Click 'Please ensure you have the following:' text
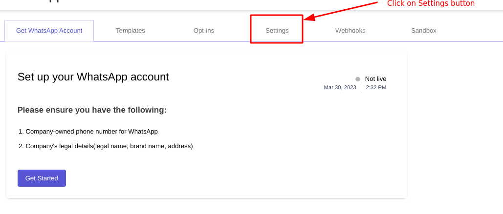Image resolution: width=503 pixels, height=214 pixels. coord(92,110)
